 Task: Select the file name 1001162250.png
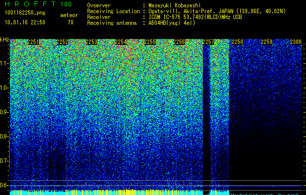pyautogui.click(x=25, y=13)
